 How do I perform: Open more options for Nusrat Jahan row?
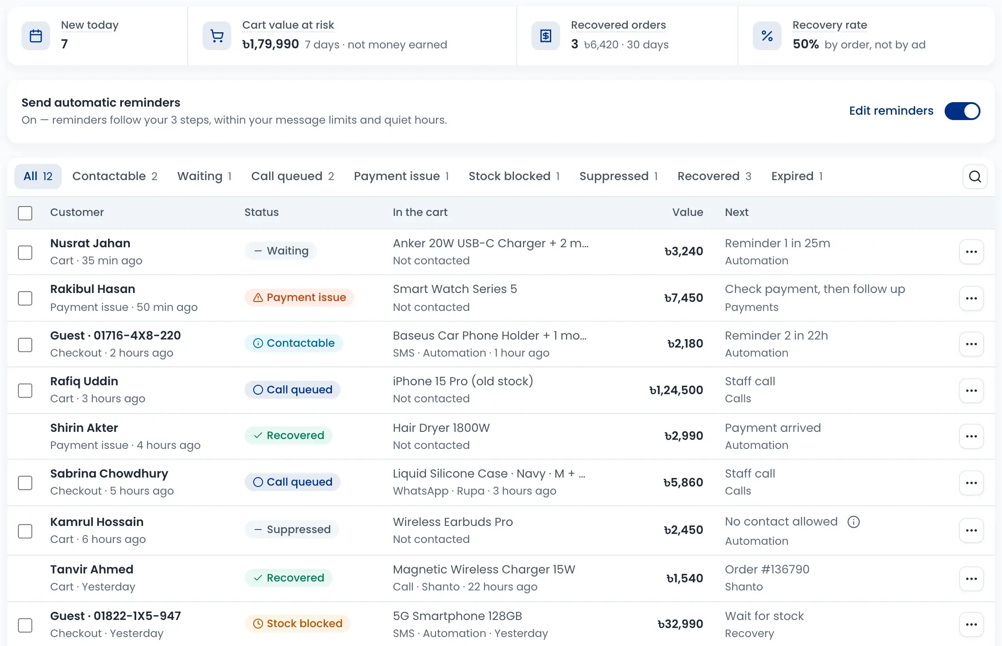click(x=972, y=252)
